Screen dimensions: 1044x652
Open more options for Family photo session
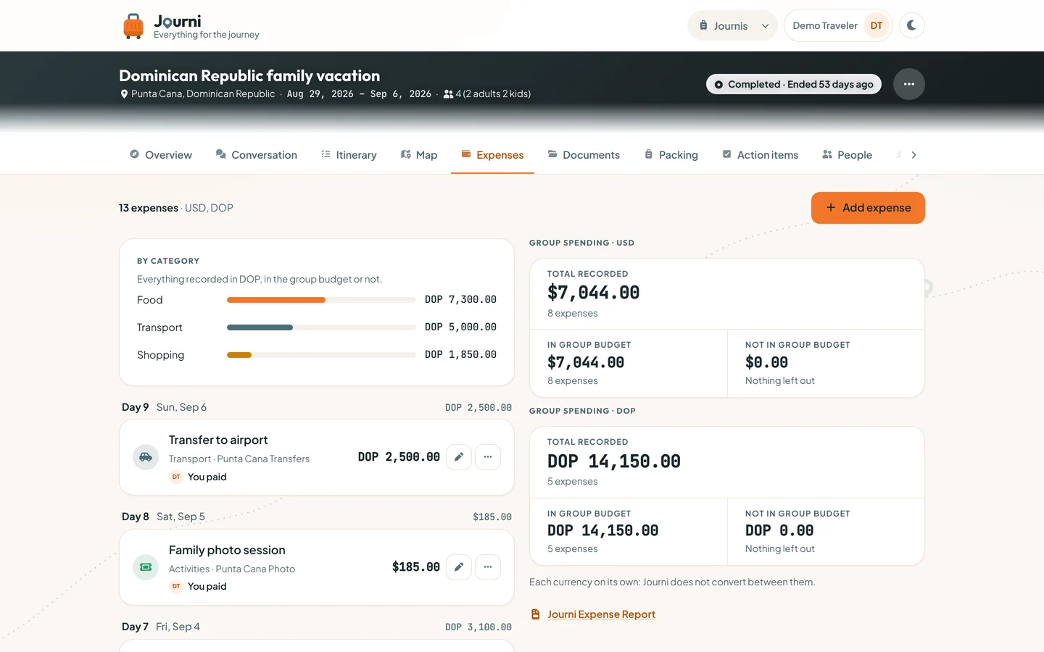pos(488,567)
